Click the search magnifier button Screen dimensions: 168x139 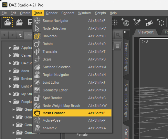[118, 35]
